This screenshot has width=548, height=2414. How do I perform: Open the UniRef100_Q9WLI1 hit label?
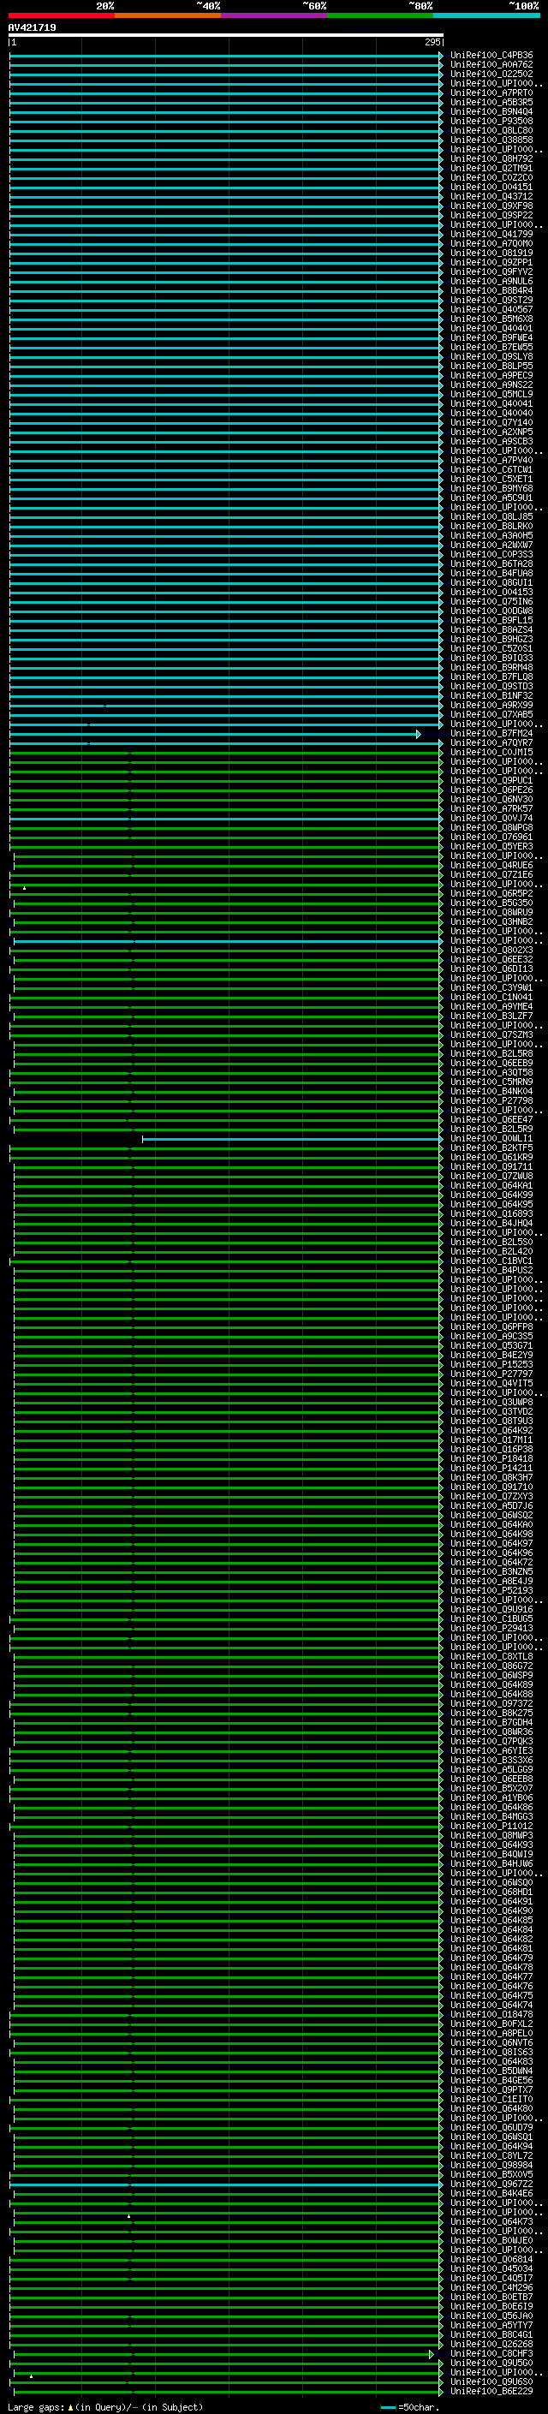[491, 1139]
